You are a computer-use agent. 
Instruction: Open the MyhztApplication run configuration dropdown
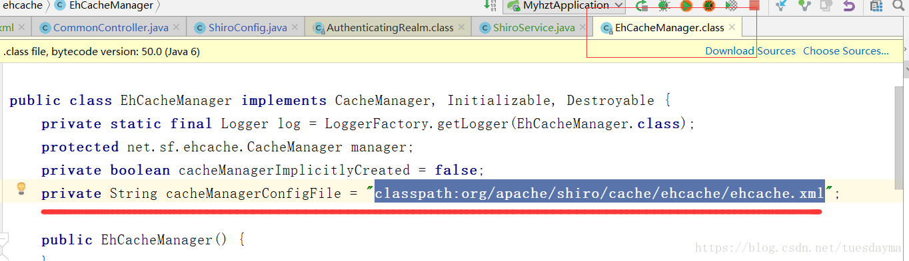[x=564, y=6]
